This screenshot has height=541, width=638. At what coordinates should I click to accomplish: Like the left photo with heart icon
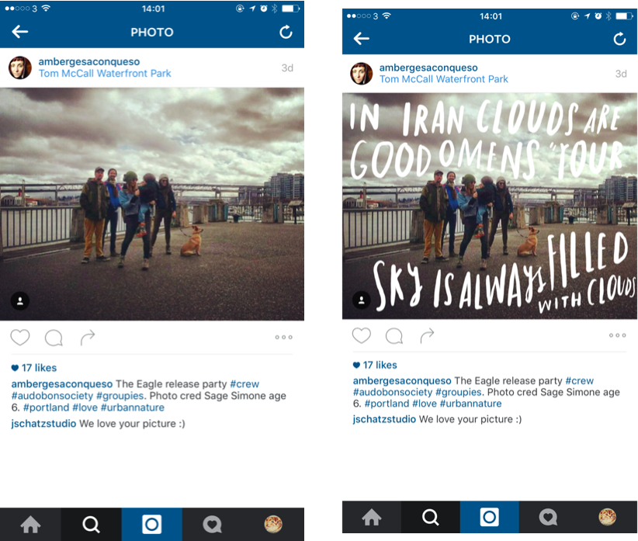pos(20,338)
